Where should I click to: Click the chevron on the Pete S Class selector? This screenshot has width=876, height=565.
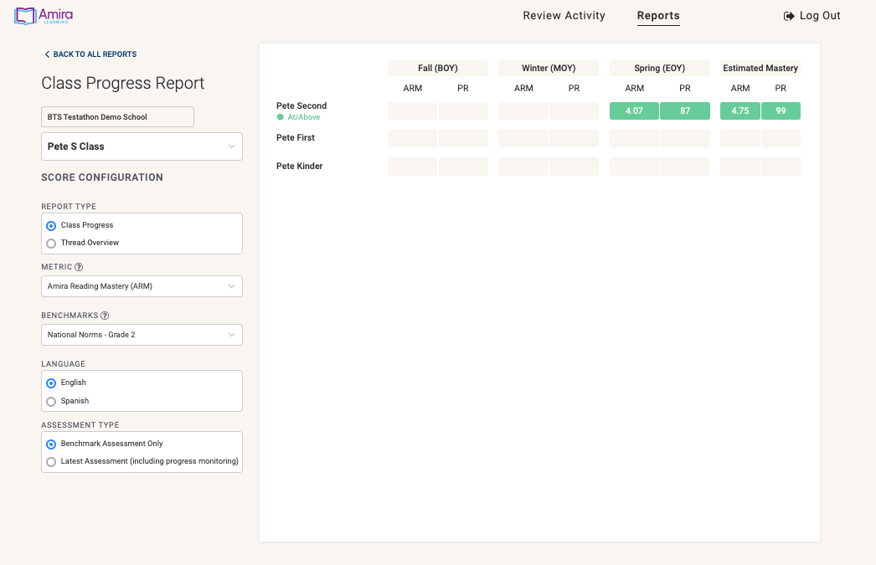pyautogui.click(x=231, y=146)
